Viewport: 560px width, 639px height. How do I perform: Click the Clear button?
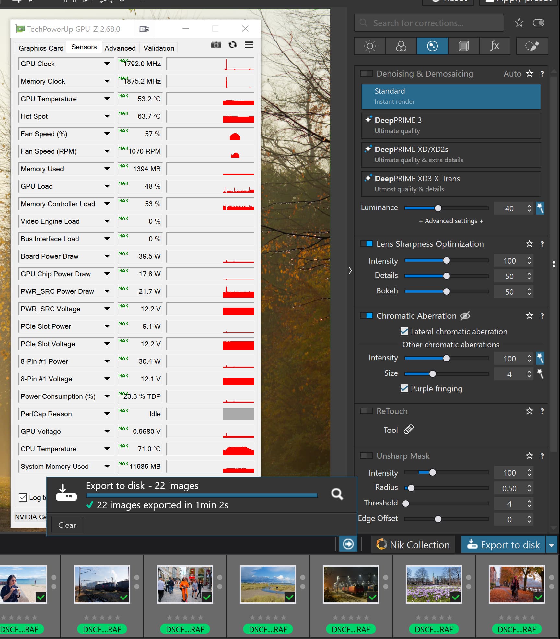click(67, 525)
